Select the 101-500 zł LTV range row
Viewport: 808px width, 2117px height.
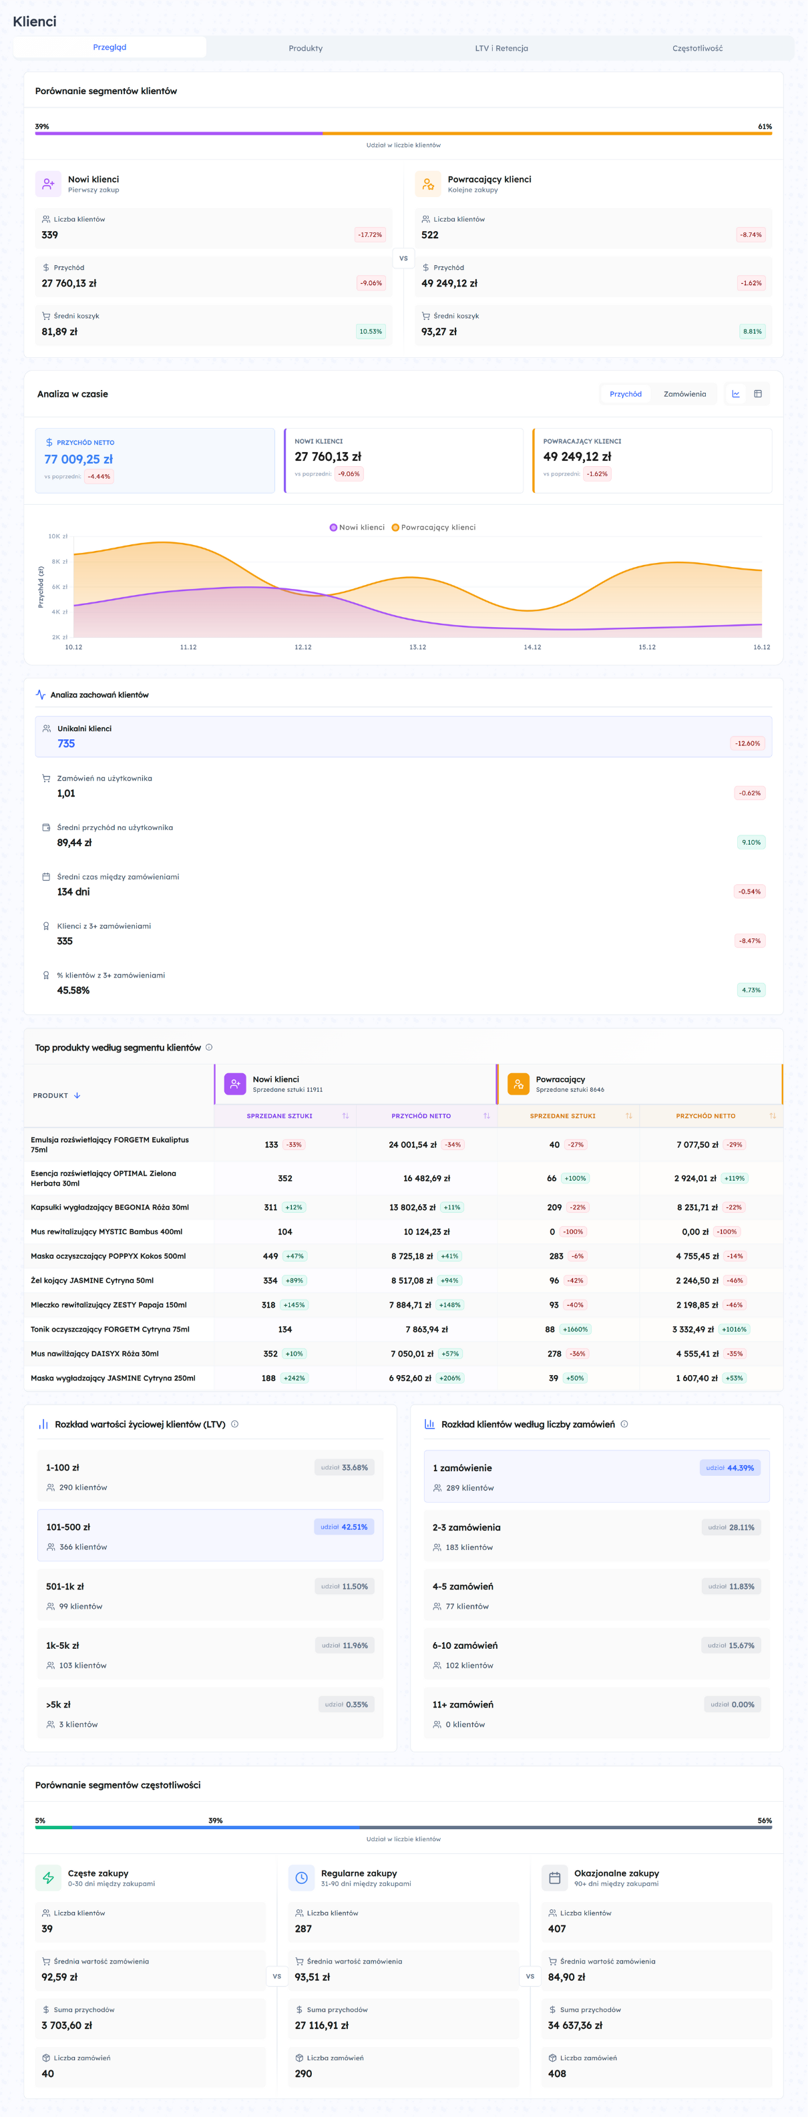tap(210, 1535)
